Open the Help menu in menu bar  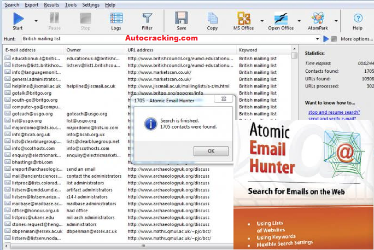pos(110,5)
